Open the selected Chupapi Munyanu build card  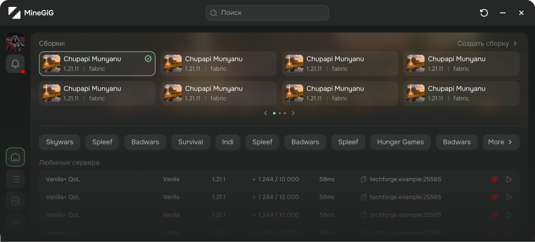pyautogui.click(x=97, y=63)
